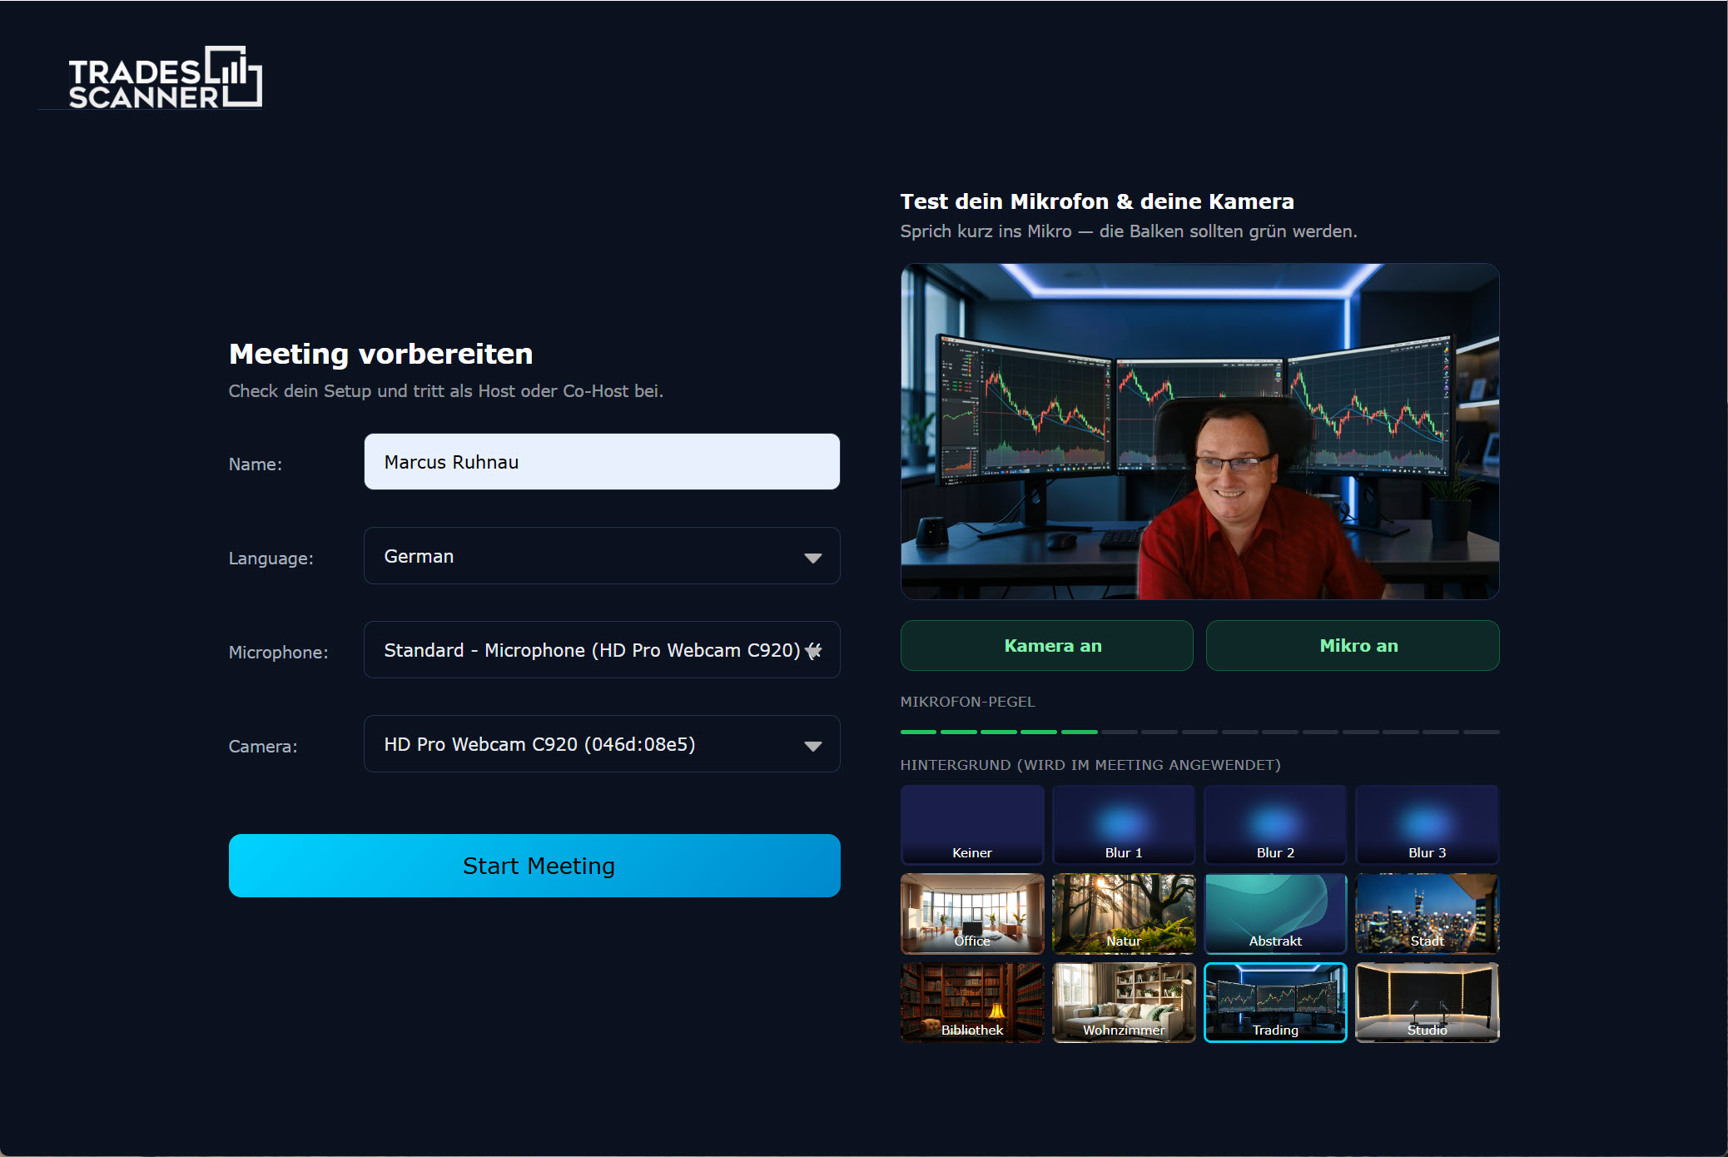The width and height of the screenshot is (1728, 1157).
Task: Select the Blur 2 background
Action: click(x=1275, y=825)
